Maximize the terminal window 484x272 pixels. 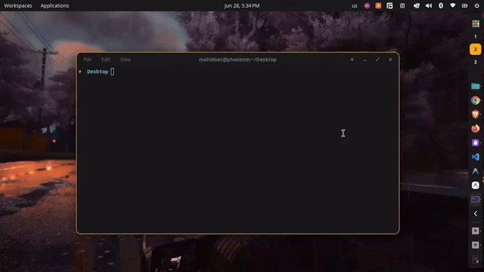point(378,59)
